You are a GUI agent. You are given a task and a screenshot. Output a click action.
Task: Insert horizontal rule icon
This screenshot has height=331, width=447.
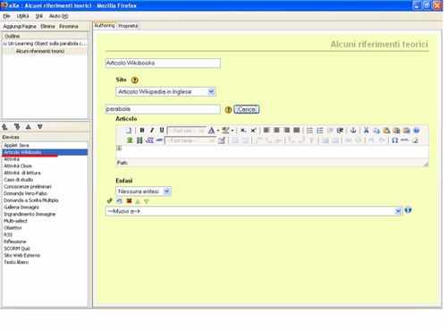pyautogui.click(x=405, y=140)
